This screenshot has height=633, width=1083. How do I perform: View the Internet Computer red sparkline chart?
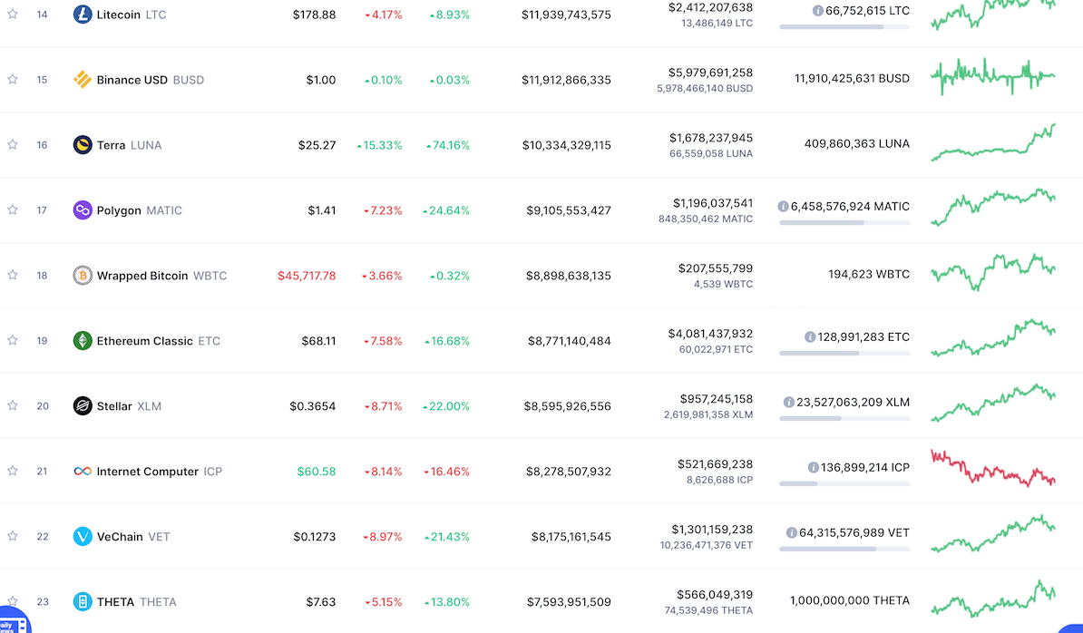(992, 468)
